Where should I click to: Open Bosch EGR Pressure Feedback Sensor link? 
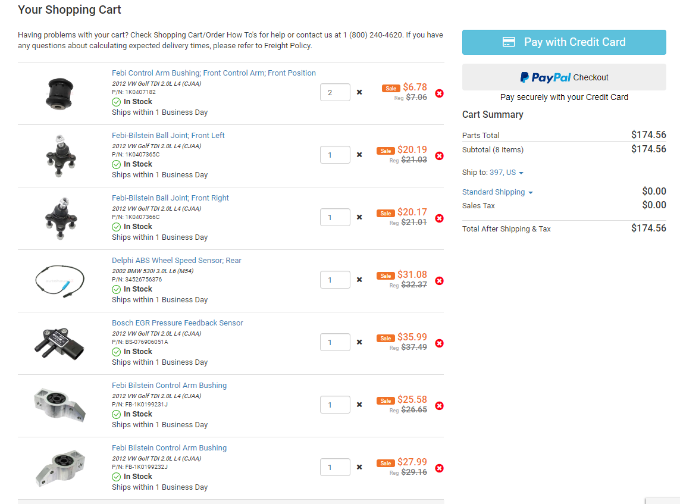pyautogui.click(x=177, y=323)
